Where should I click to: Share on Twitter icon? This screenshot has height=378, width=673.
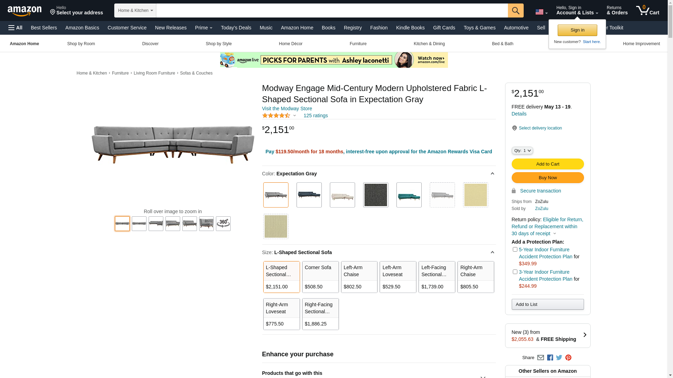[559, 358]
